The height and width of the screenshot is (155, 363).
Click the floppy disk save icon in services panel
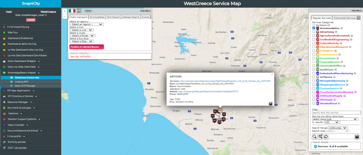357,137
